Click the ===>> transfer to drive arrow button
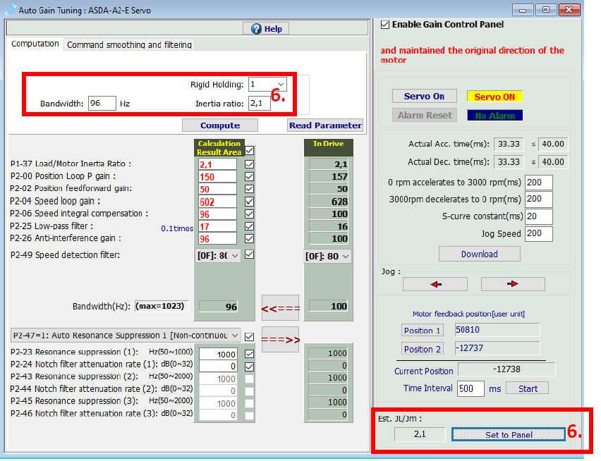 pyautogui.click(x=280, y=339)
